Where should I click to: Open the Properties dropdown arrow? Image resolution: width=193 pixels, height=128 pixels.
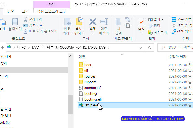pyautogui.click(x=141, y=33)
